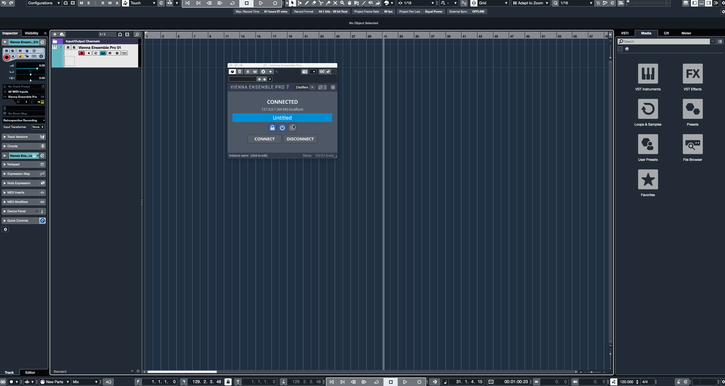Open the File Browser tile
The image size is (725, 386).
pyautogui.click(x=693, y=144)
